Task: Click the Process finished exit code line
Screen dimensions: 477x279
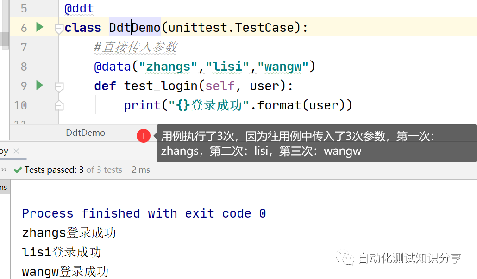Action: pyautogui.click(x=144, y=213)
